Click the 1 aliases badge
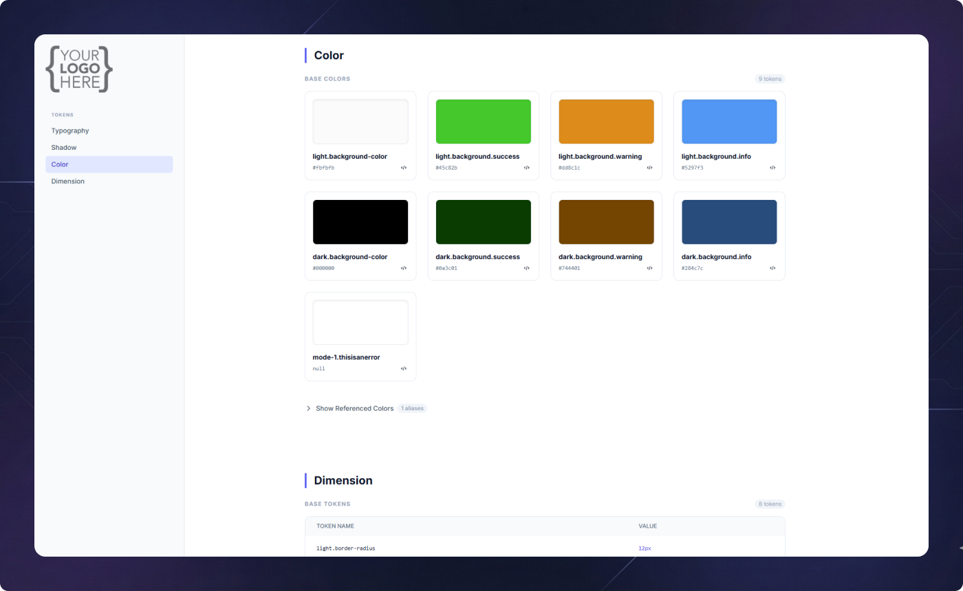 (x=412, y=408)
